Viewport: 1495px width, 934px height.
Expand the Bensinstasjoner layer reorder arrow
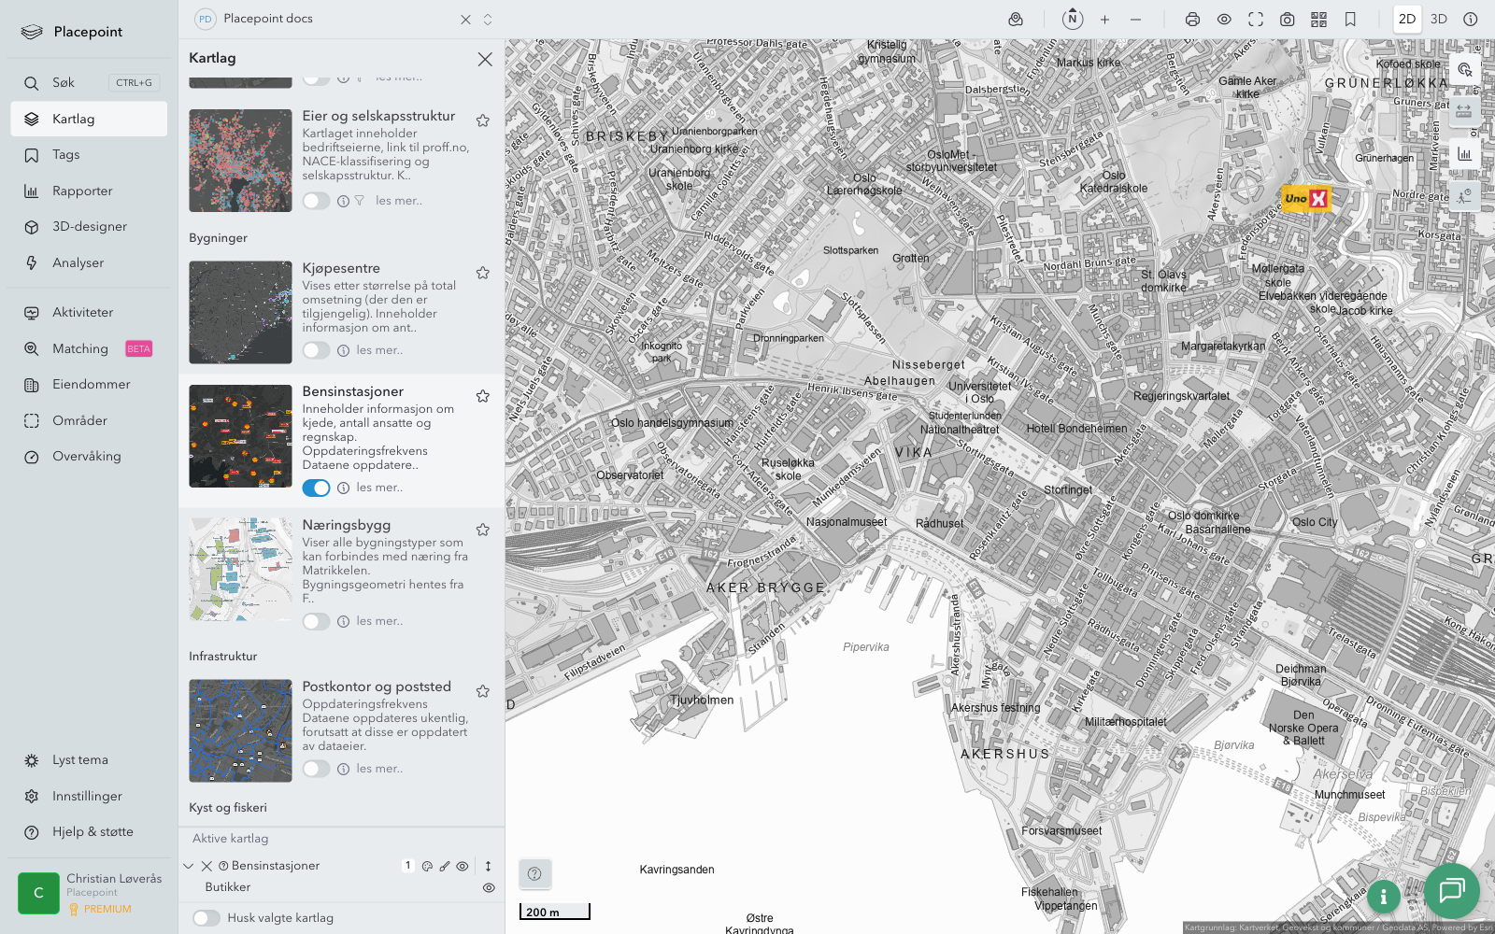[488, 866]
